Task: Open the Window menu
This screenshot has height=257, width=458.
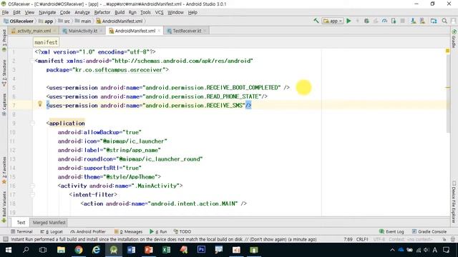Action: click(175, 13)
